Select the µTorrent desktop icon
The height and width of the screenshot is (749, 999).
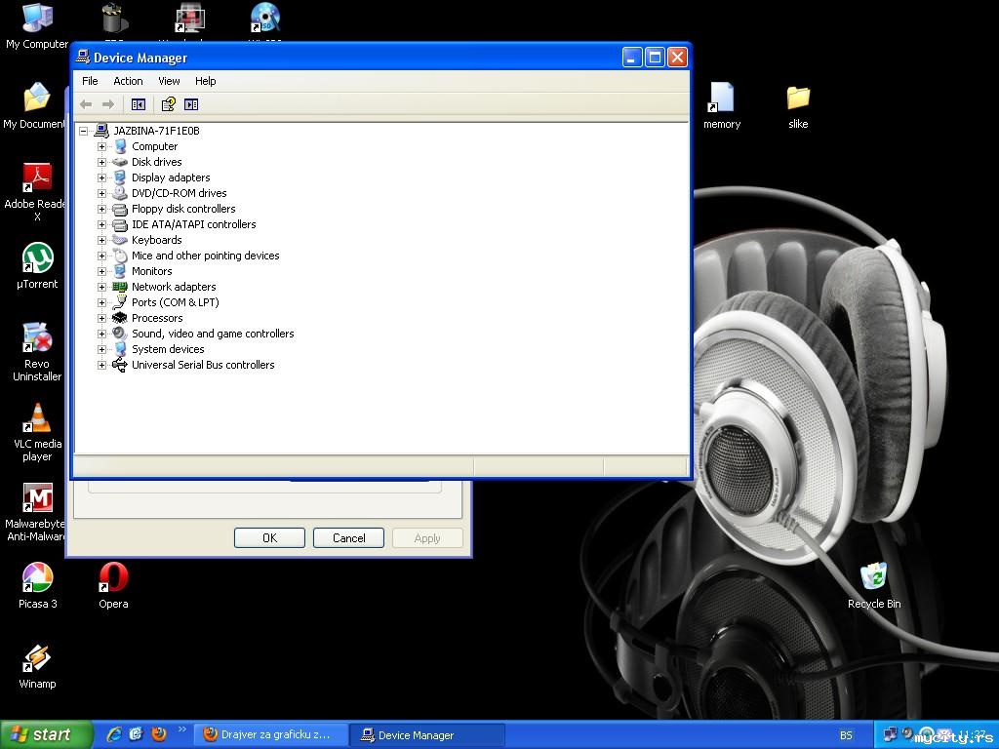coord(37,259)
